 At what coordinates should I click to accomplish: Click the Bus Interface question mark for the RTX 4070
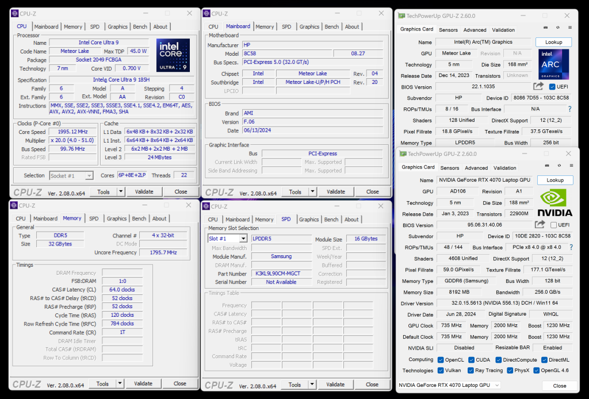pyautogui.click(x=571, y=247)
